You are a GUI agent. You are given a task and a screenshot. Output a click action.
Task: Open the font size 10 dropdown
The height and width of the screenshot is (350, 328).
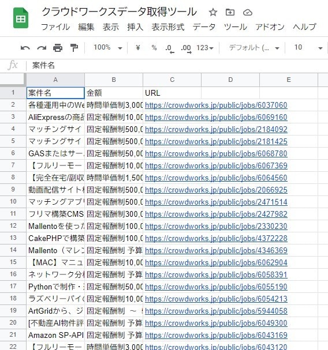(x=308, y=48)
